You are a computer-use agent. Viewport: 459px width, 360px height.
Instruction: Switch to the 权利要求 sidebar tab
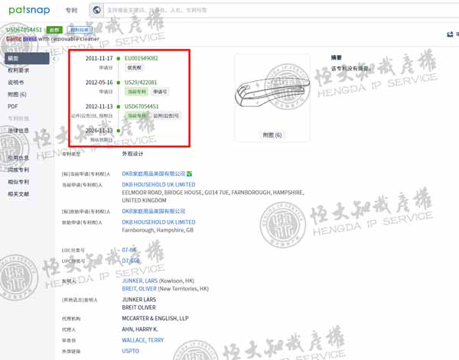(18, 70)
